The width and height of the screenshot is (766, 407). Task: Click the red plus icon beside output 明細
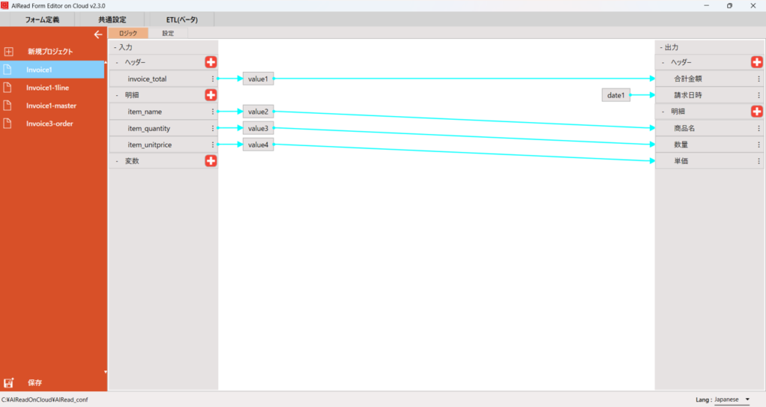coord(756,111)
